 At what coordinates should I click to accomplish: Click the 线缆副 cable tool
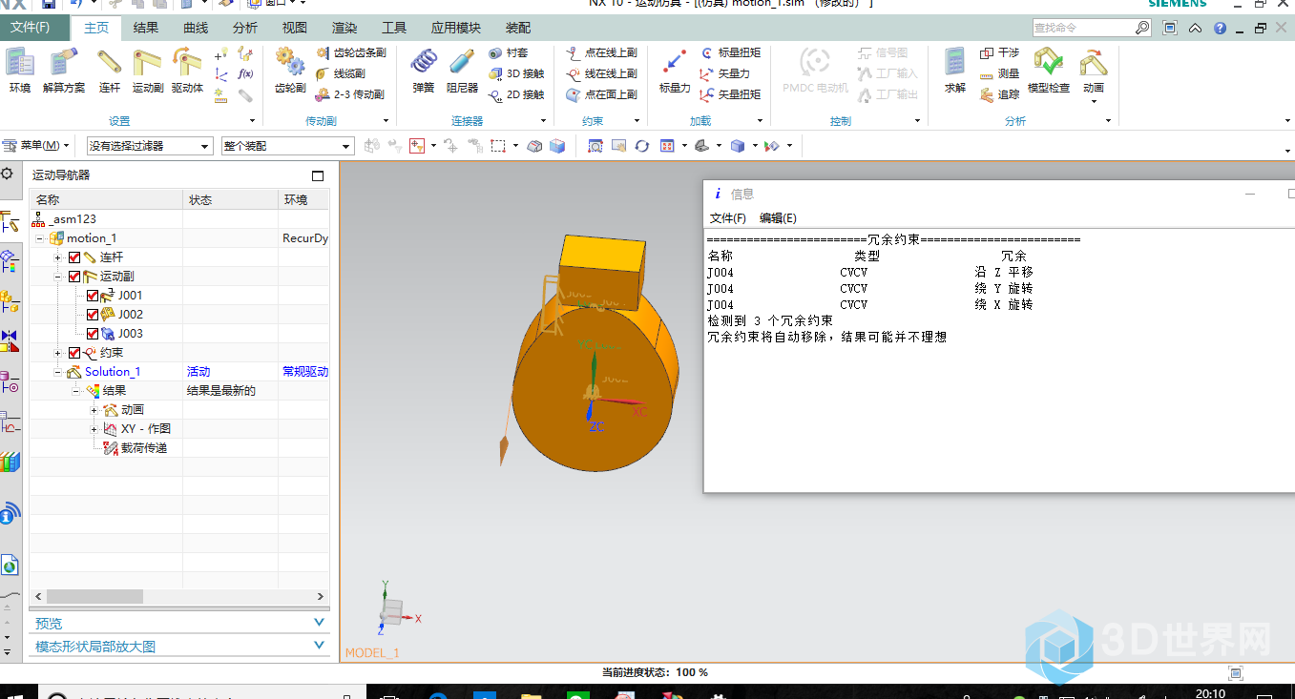341,73
